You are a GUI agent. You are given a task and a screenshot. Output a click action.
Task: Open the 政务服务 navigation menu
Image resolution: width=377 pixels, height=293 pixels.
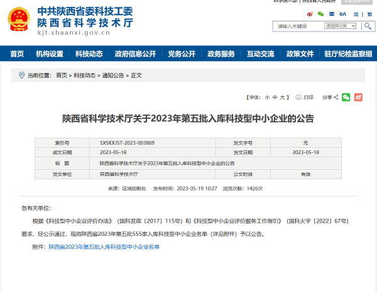tap(221, 54)
